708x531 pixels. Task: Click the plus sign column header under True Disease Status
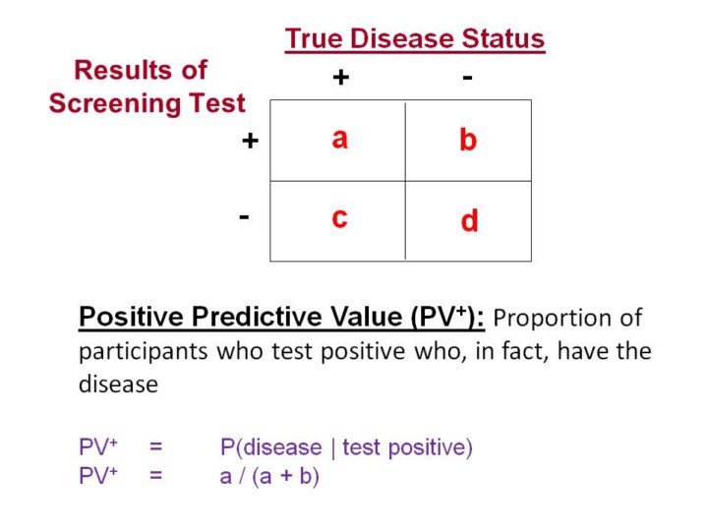coord(340,78)
